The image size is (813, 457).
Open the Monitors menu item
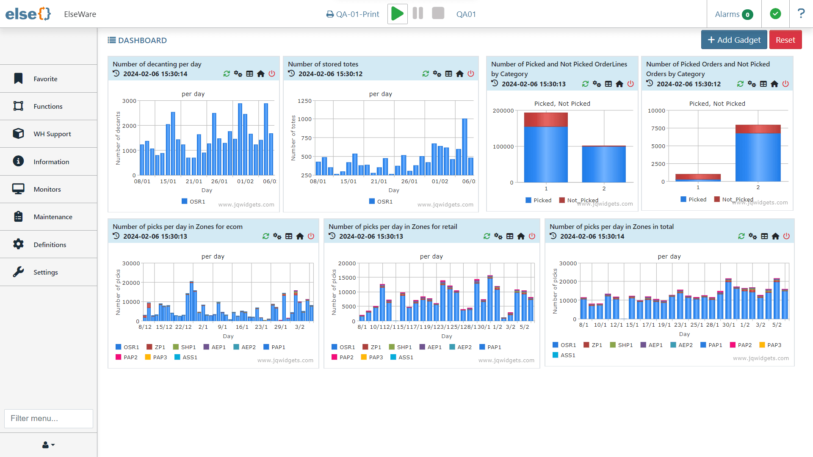(48, 189)
